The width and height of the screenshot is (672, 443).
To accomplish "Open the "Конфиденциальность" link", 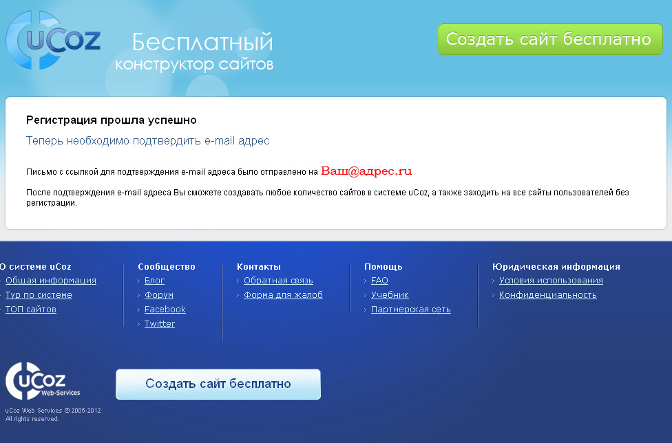I will coord(547,295).
